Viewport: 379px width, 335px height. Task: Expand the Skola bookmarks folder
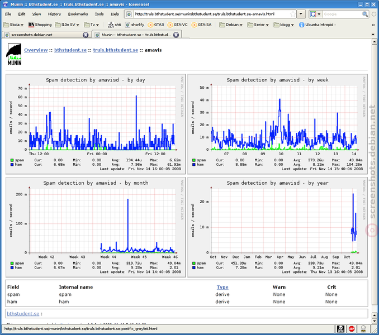[x=13, y=25]
